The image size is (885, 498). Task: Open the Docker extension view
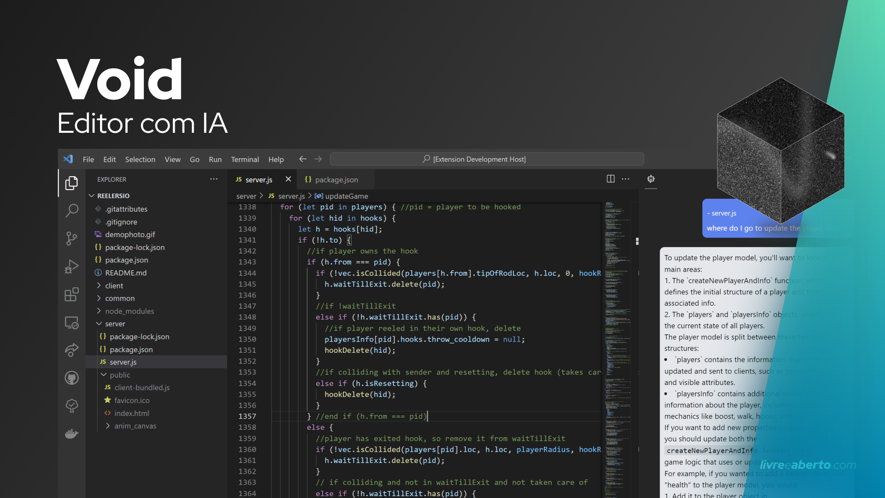pyautogui.click(x=71, y=433)
